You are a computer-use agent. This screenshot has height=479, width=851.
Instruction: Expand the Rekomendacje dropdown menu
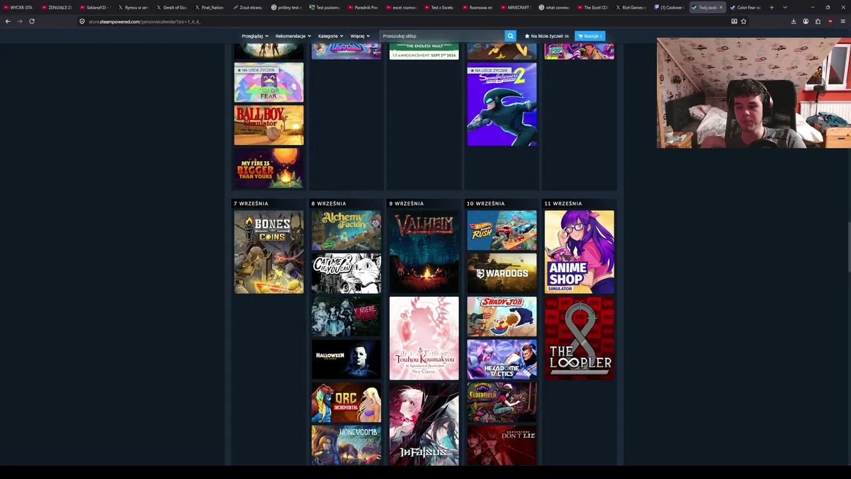pyautogui.click(x=293, y=36)
